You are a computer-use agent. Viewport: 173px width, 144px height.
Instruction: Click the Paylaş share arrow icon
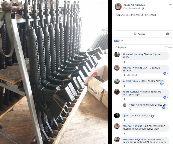click(135, 34)
